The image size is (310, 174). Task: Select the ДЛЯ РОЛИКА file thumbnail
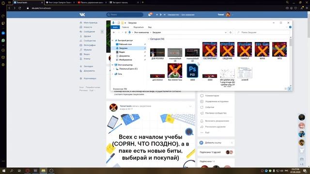157,53
